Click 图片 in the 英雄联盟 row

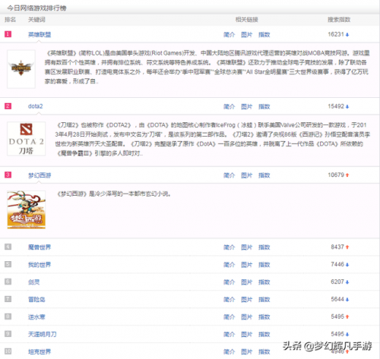tap(246, 35)
